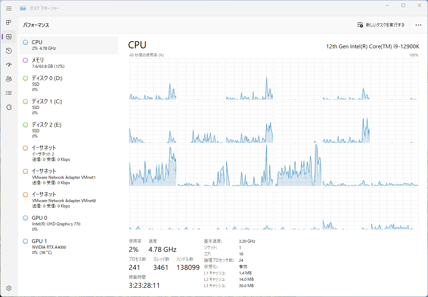Open the Processes page icon
This screenshot has height=297, width=428.
(x=9, y=22)
